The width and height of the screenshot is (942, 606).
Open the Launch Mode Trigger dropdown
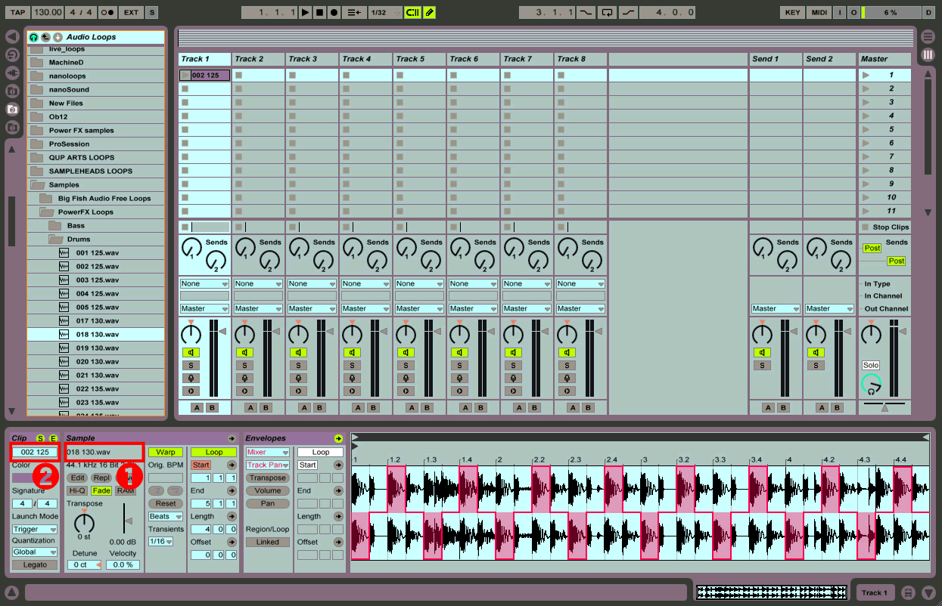[x=35, y=529]
